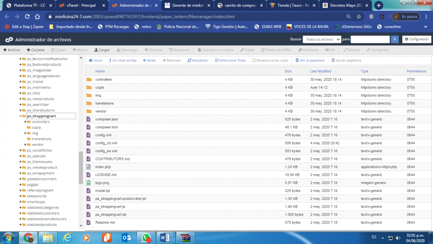Switch to the cPanel - Principal tab
This screenshot has height=244, width=433.
click(x=81, y=5)
